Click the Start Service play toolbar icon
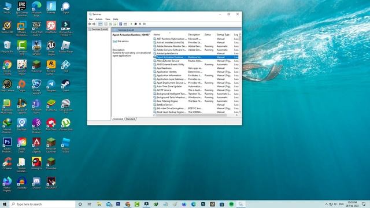370x208 pixels. pos(131,24)
